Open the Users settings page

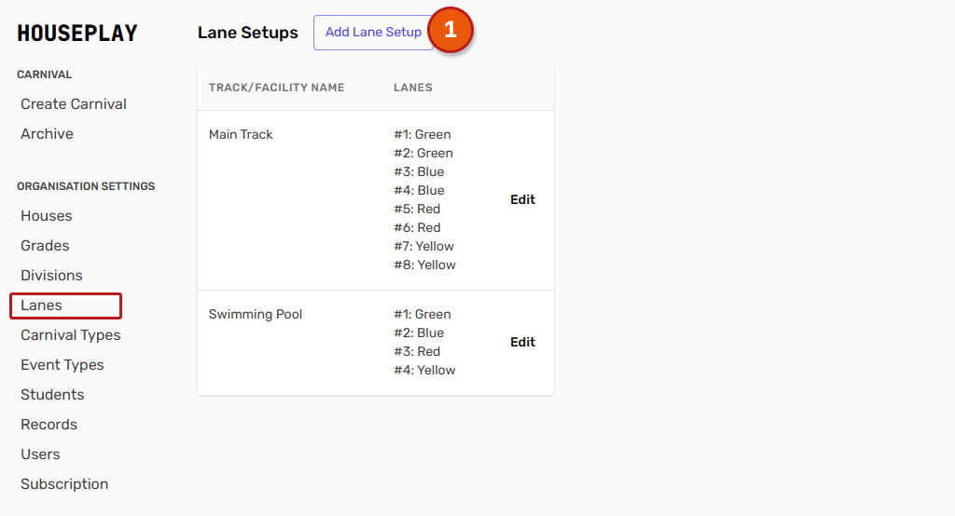40,455
